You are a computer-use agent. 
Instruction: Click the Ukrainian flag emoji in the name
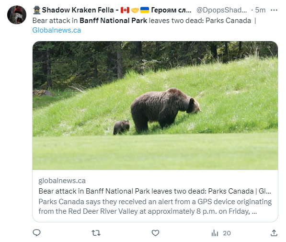[145, 10]
